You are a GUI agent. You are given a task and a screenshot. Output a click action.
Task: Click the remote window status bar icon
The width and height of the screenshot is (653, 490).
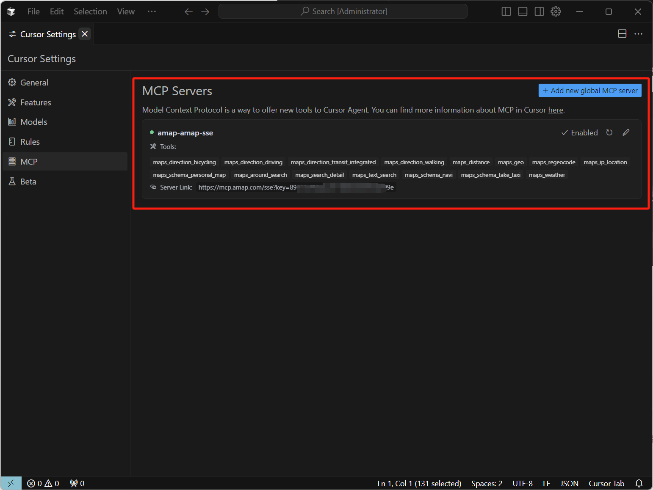11,483
